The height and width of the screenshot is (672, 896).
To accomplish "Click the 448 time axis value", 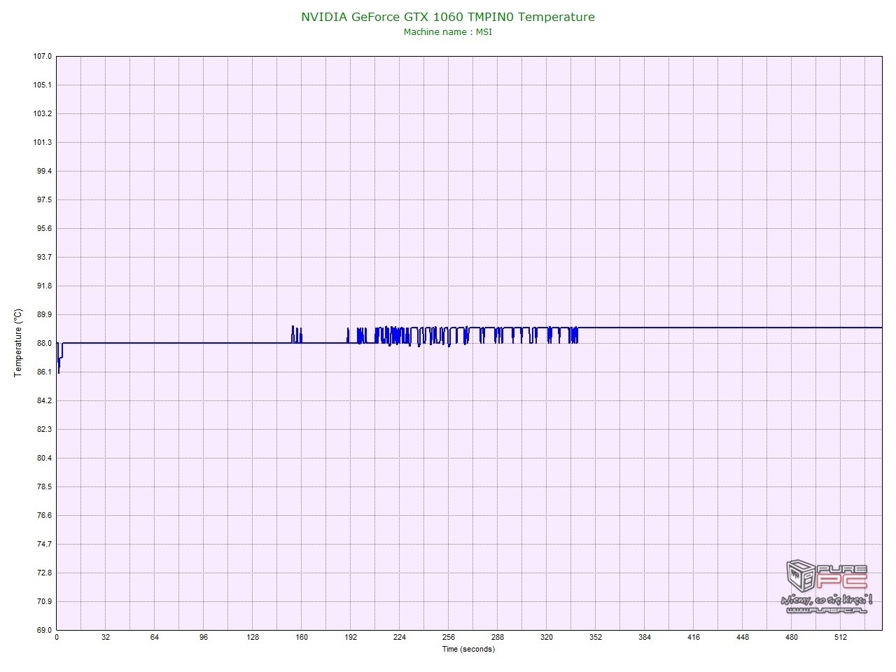I will click(x=743, y=637).
